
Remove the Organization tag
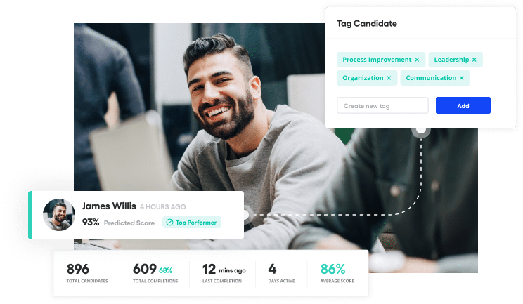tap(389, 78)
